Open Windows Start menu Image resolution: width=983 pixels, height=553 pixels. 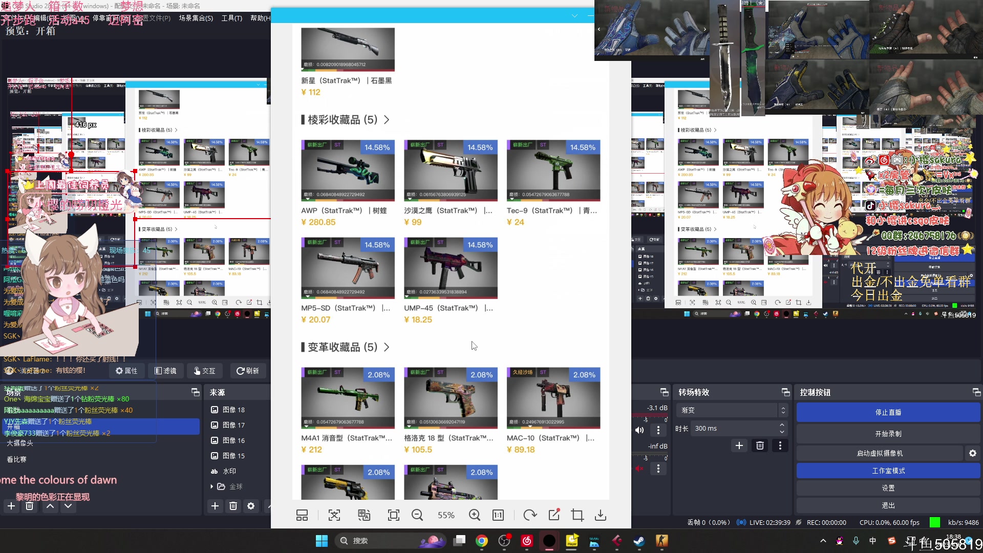tap(322, 541)
